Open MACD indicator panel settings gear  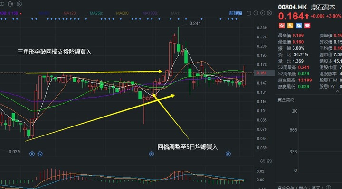pos(270,161)
